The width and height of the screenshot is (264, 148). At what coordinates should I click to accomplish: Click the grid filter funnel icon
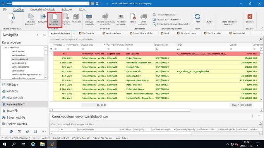(x=51, y=49)
